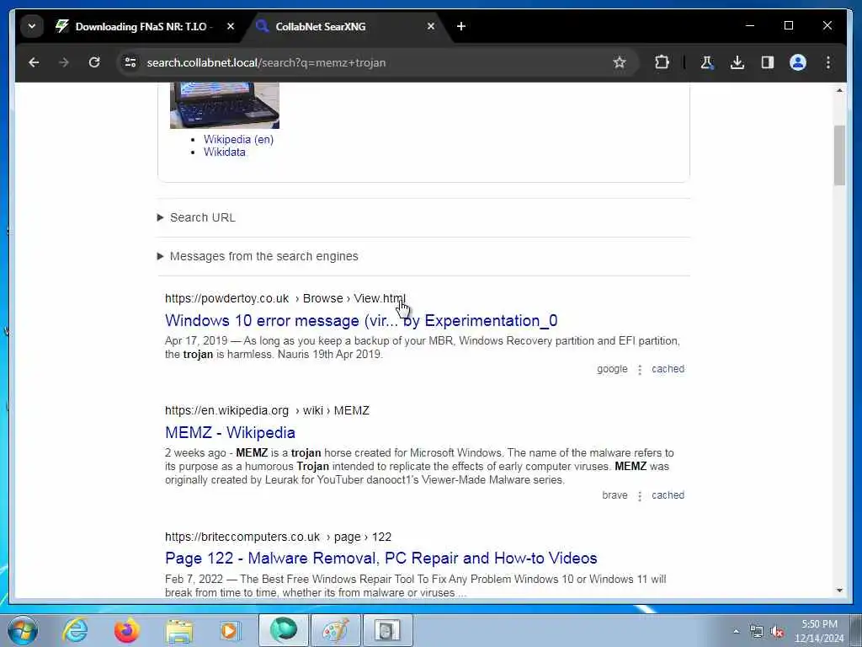
Task: Click the scrollbar up arrow
Action: pyautogui.click(x=839, y=90)
